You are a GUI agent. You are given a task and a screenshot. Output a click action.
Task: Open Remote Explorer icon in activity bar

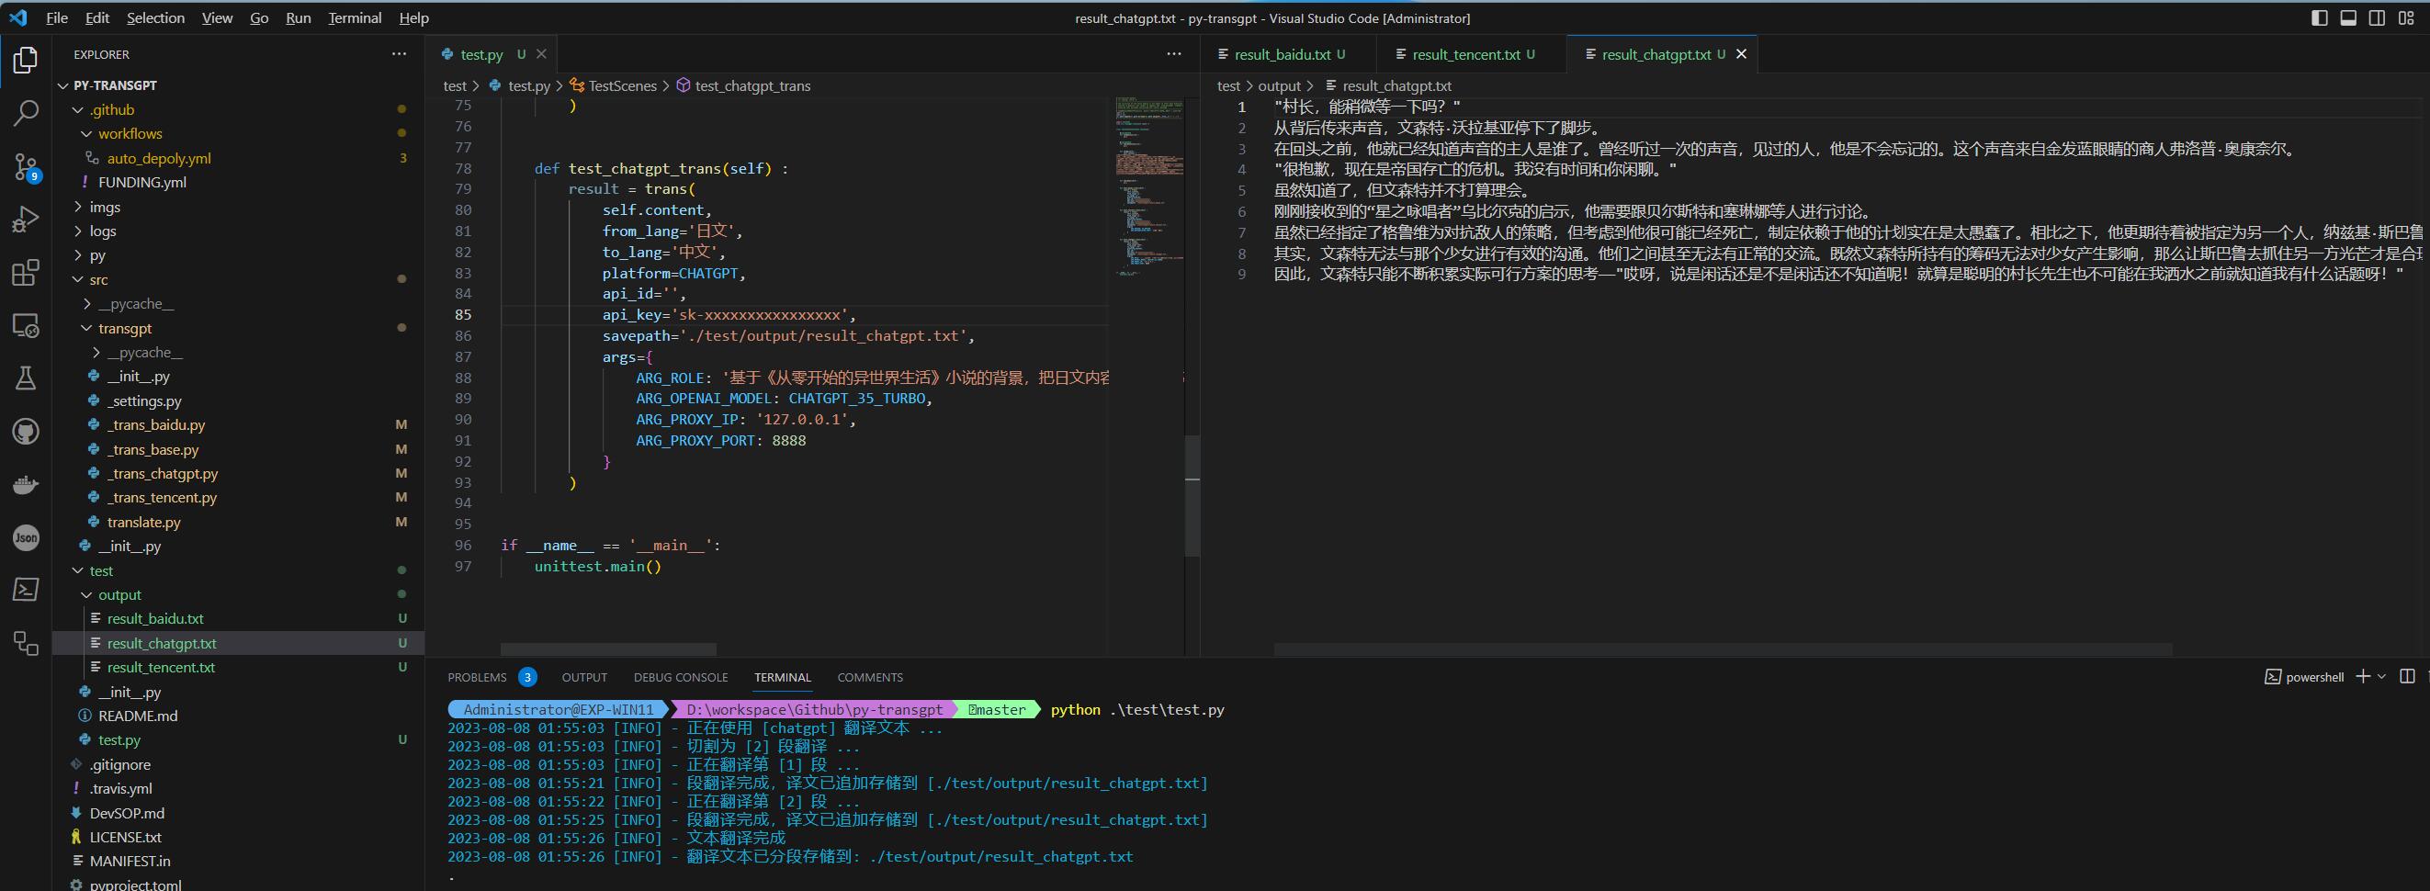(26, 325)
